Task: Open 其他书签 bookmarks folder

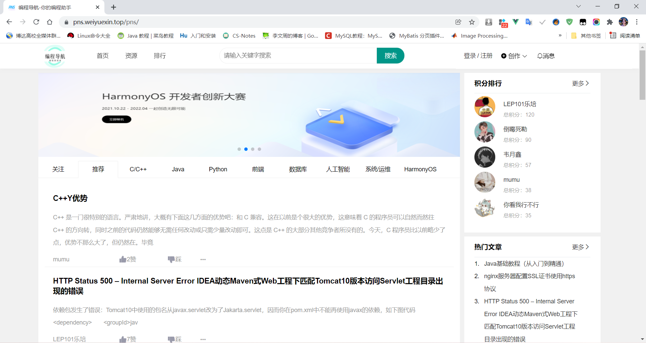Action: 586,36
